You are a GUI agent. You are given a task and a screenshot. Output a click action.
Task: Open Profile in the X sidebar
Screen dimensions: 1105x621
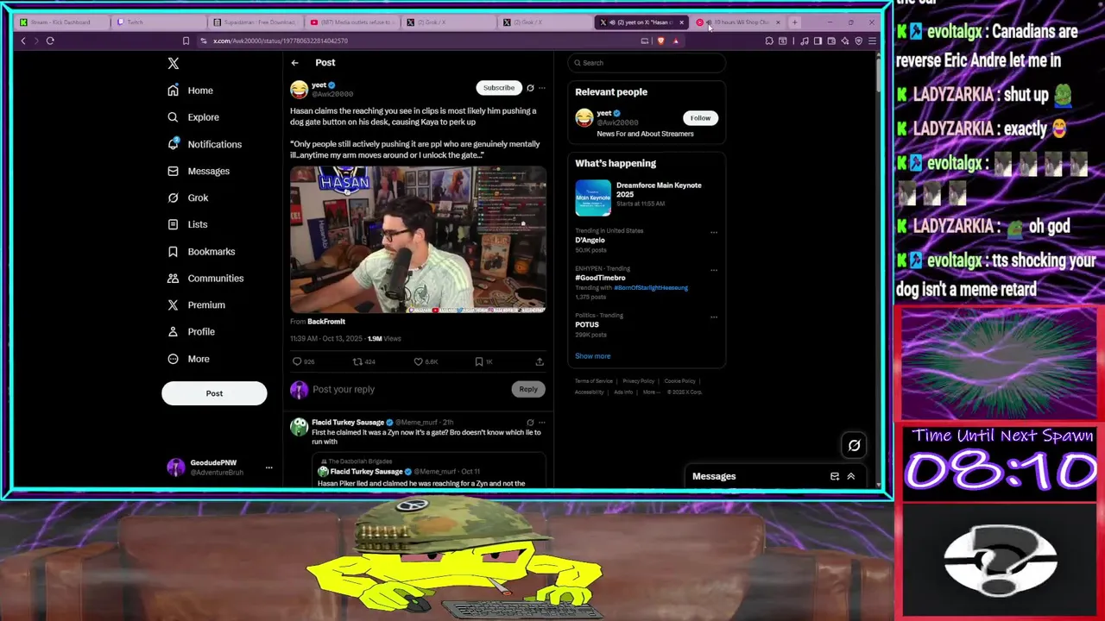[191, 331]
